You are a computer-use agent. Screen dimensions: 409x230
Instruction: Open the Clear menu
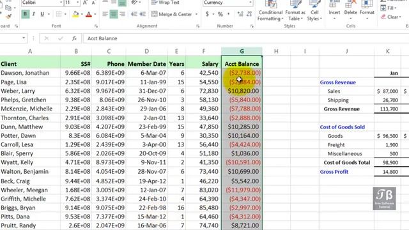[390, 17]
